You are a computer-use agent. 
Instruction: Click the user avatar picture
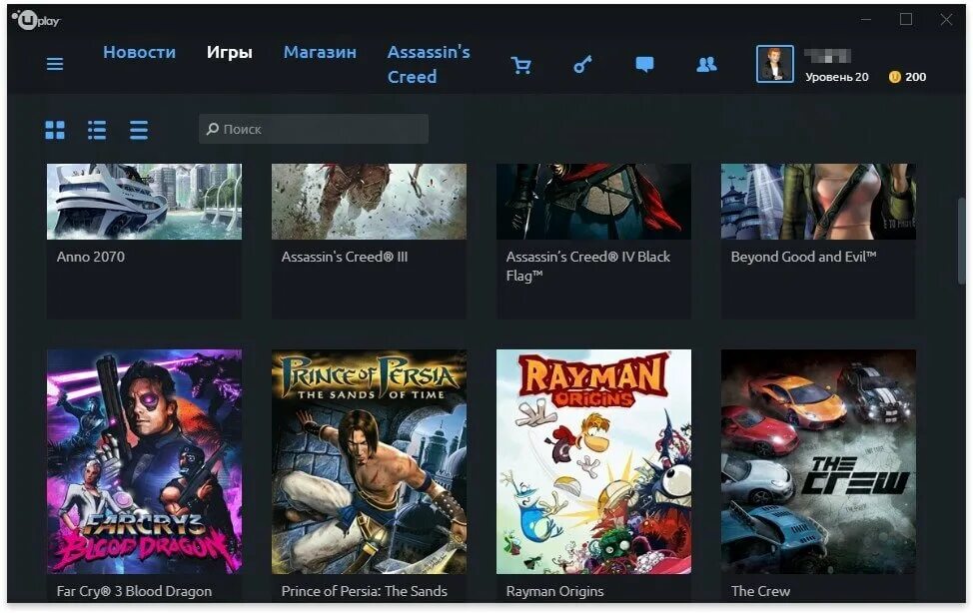pyautogui.click(x=774, y=63)
